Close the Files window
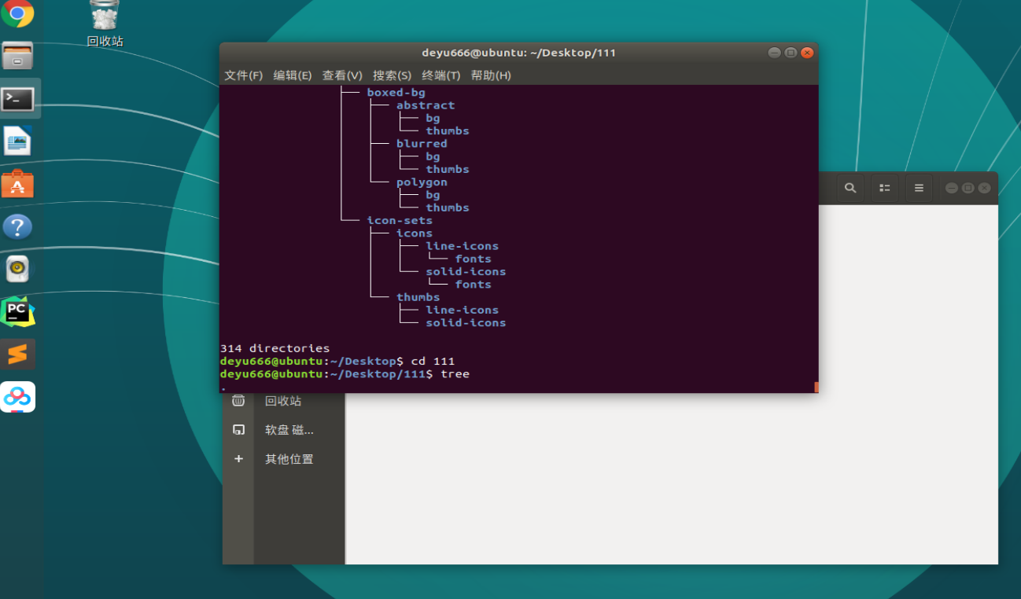The width and height of the screenshot is (1021, 599). tap(984, 188)
